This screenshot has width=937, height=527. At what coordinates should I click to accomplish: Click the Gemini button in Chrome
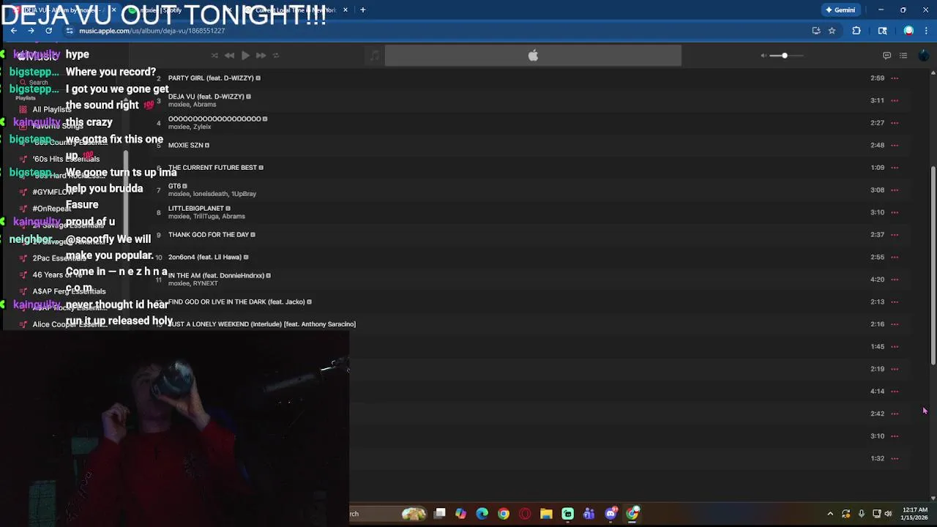coord(840,10)
